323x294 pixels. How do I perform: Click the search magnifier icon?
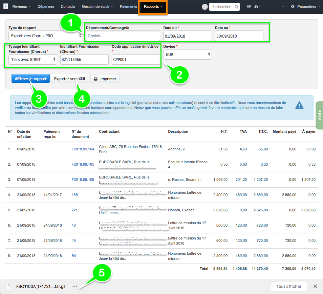point(236,7)
